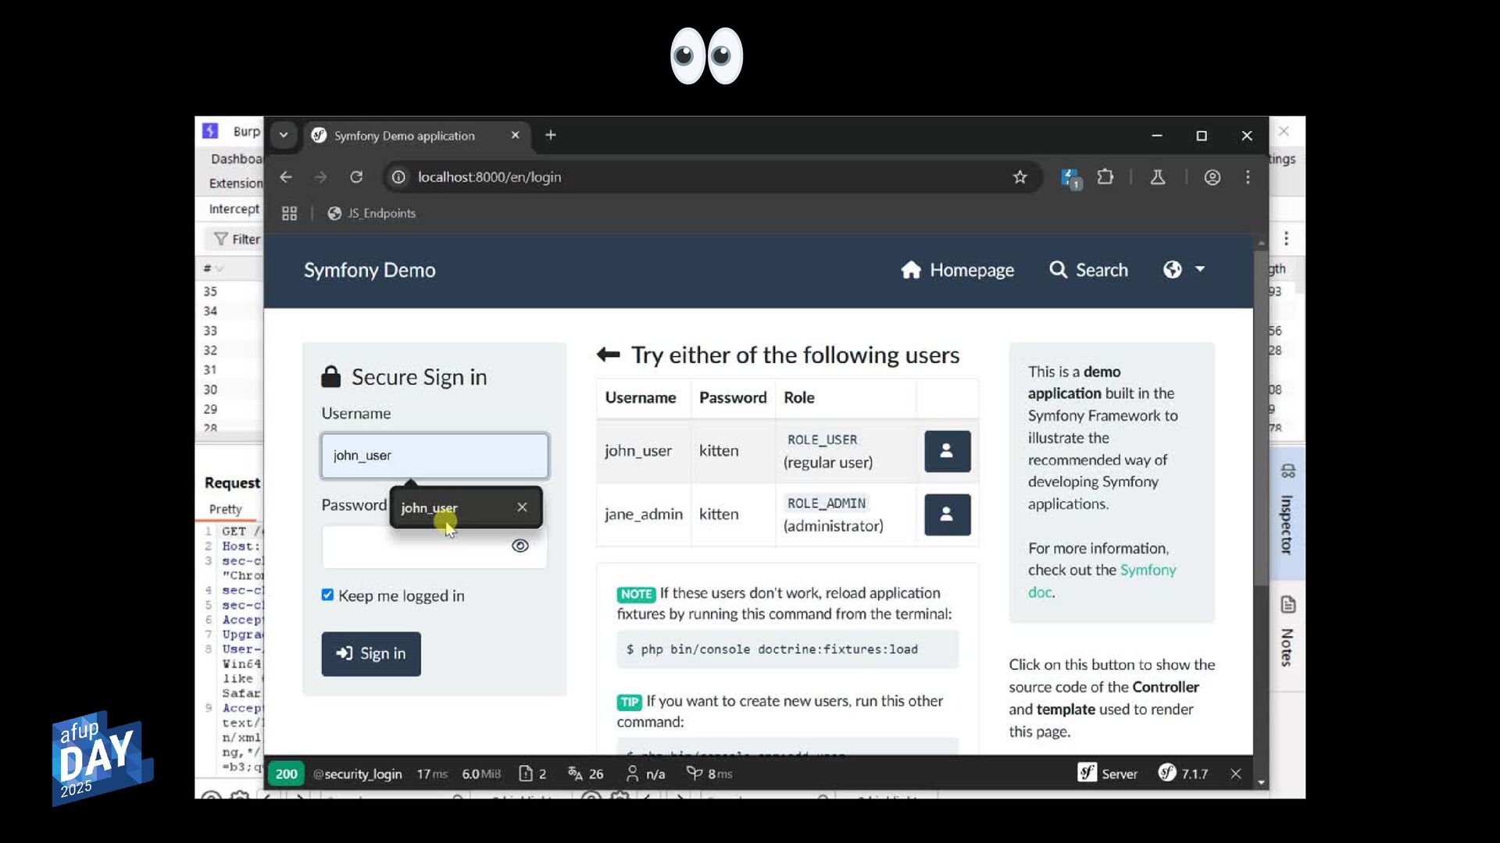Use john_user credentials button
The height and width of the screenshot is (843, 1500).
947,451
